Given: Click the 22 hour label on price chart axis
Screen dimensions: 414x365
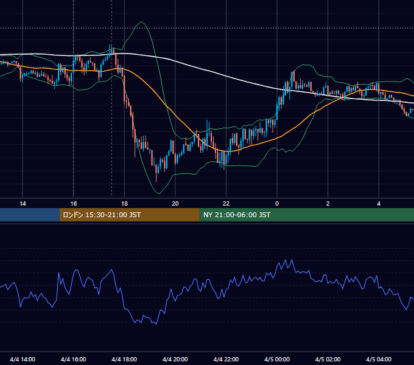Looking at the screenshot, I should [226, 204].
